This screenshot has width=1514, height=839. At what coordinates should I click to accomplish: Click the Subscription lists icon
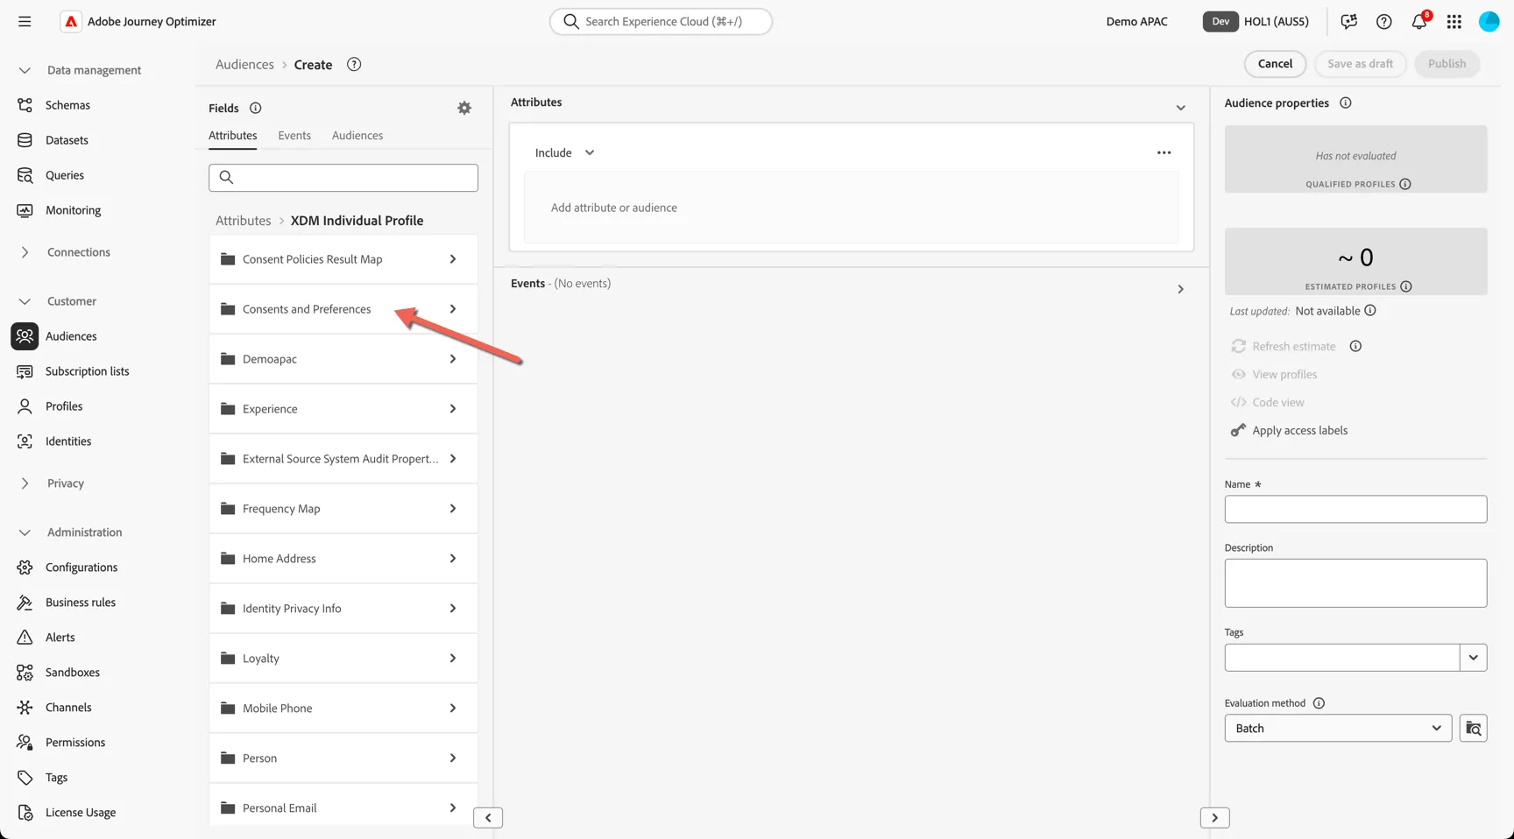pos(25,371)
